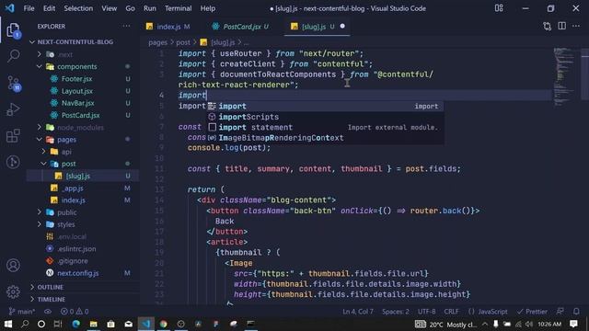Open notifications bell in status bar
589x331 pixels.
[576, 311]
